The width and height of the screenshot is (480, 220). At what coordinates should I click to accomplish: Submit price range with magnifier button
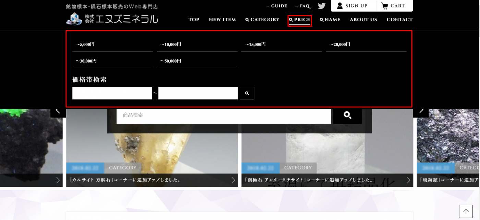[x=247, y=93]
